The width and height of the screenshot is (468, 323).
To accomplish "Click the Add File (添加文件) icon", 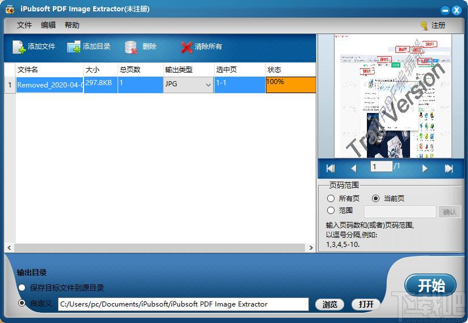I will [x=19, y=47].
